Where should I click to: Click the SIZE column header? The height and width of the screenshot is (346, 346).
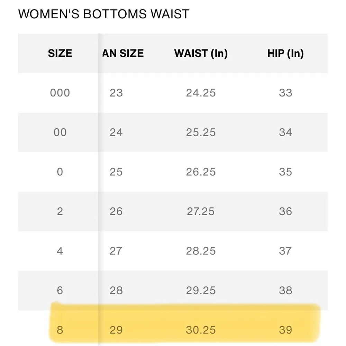60,53
